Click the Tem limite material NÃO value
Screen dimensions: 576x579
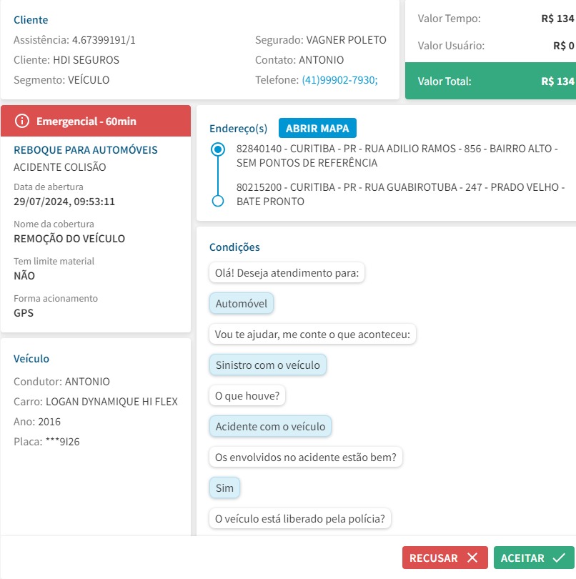click(24, 276)
